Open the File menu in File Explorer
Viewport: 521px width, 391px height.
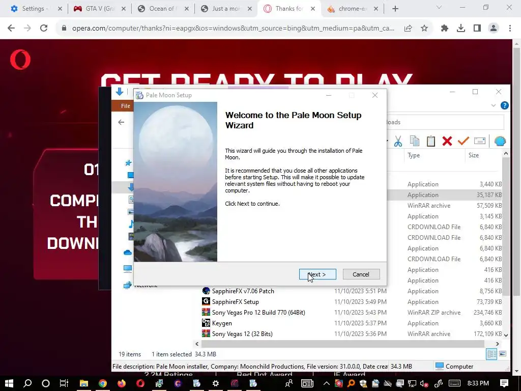(x=125, y=106)
